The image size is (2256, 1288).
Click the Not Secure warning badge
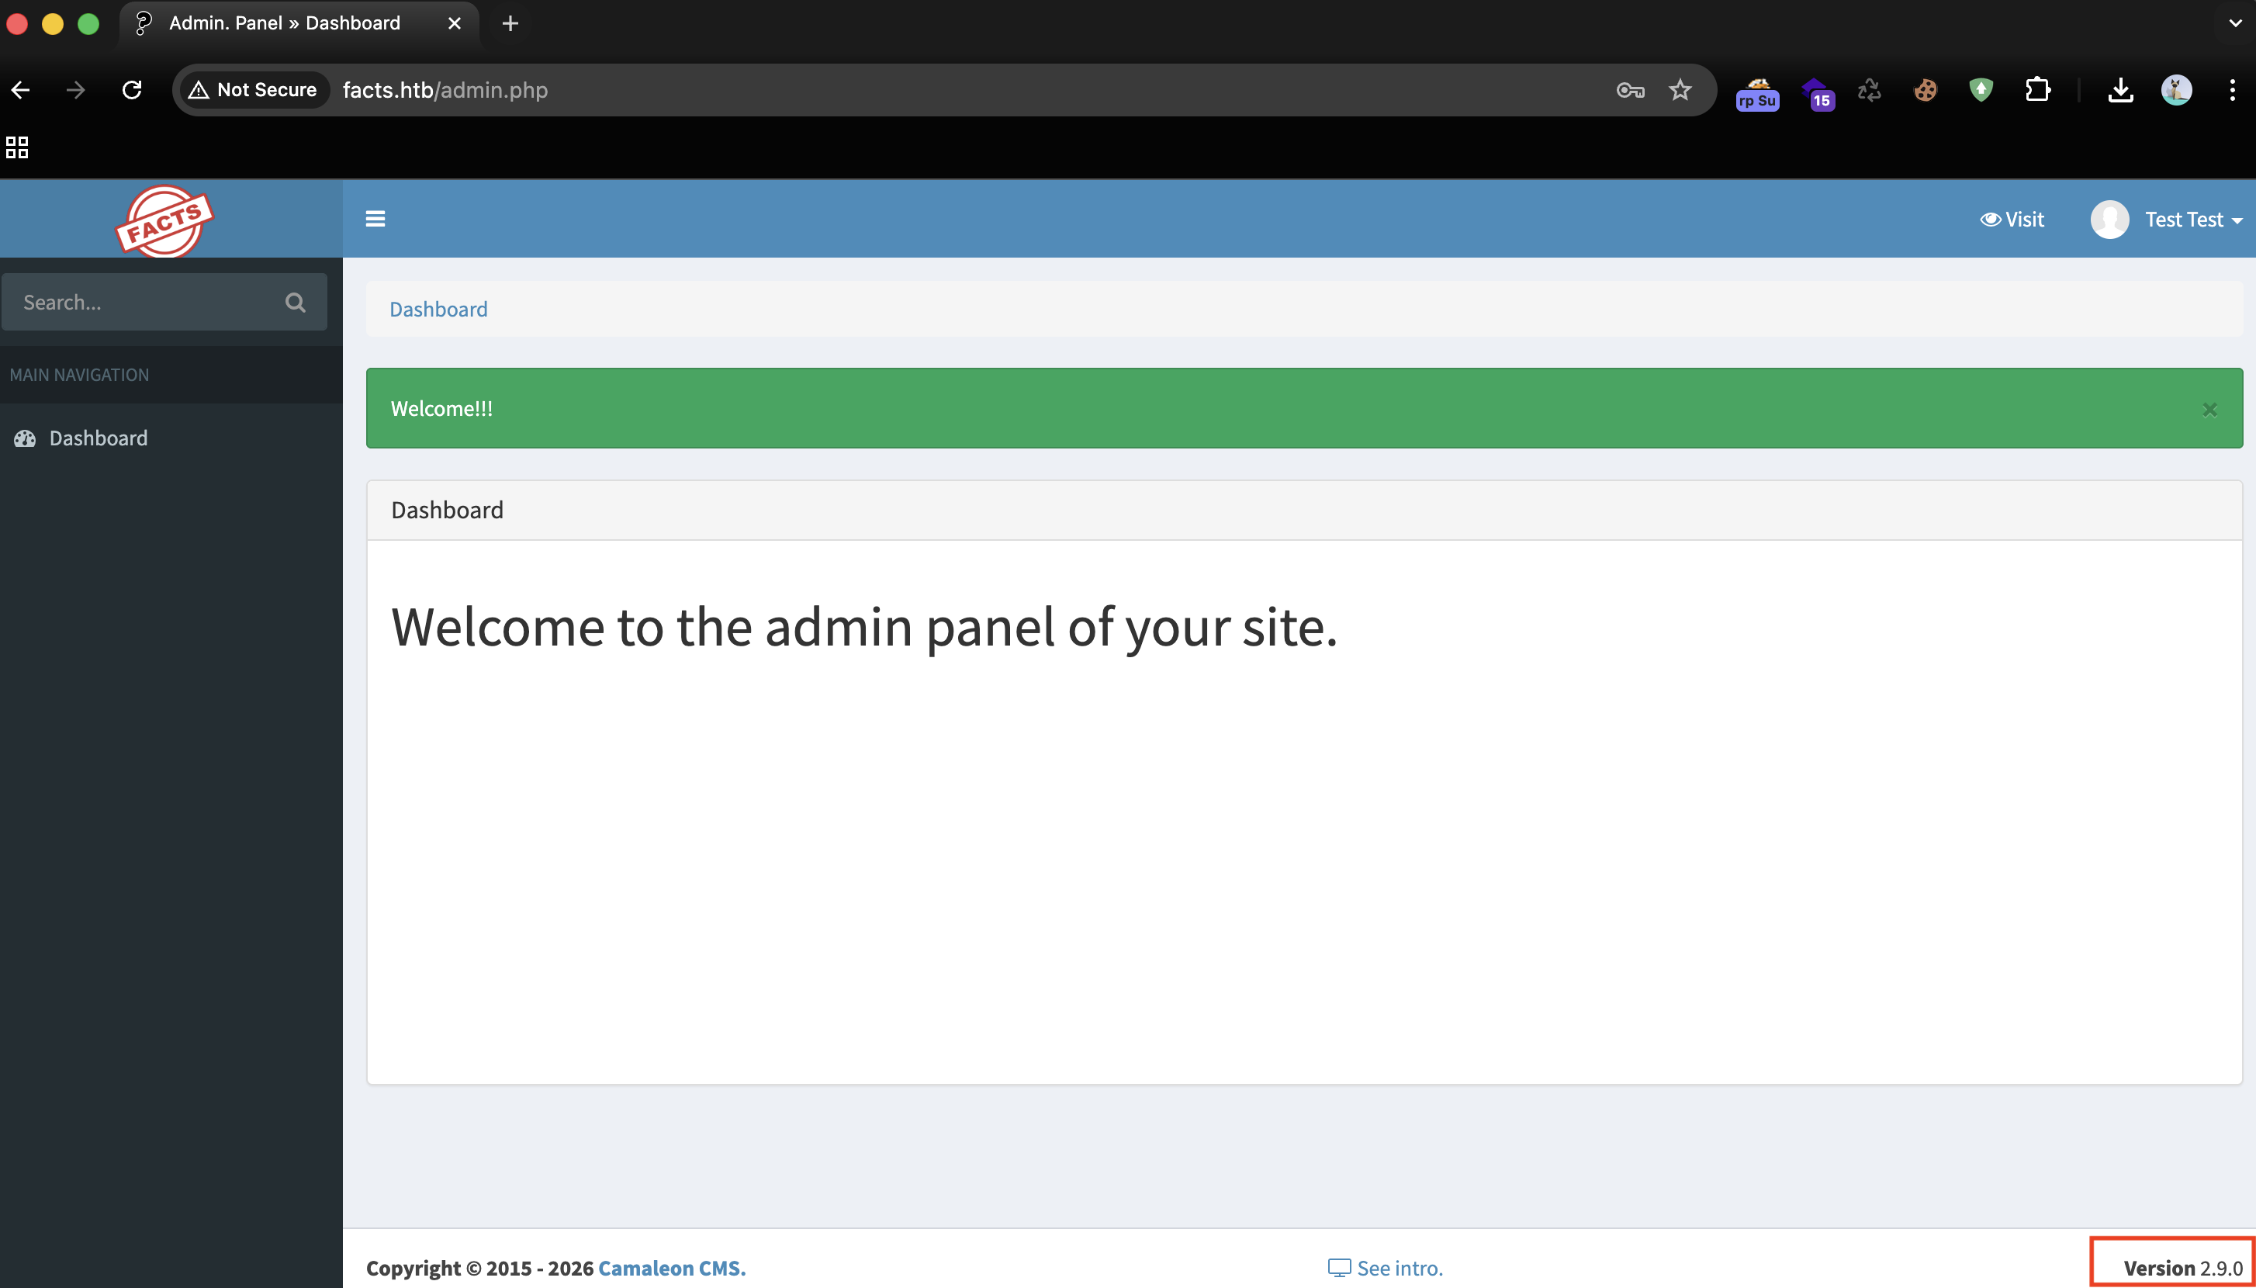[x=253, y=89]
